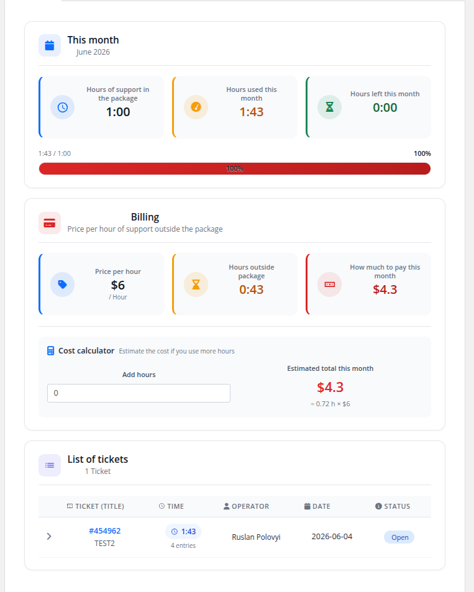Click the green hourglass icon for hours left
The width and height of the screenshot is (474, 592).
329,107
